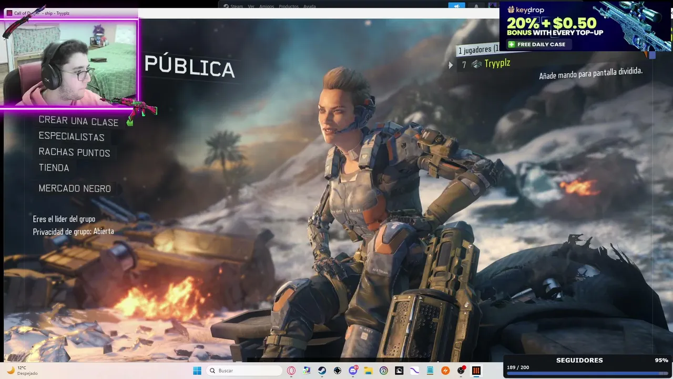Open the Ver menu in Steam
673x379 pixels.
pos(251,6)
